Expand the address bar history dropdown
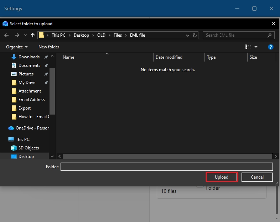Image resolution: width=280 pixels, height=222 pixels. coord(187,36)
